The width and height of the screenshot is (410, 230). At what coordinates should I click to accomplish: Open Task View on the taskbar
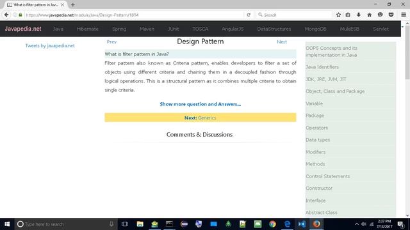(x=125, y=224)
